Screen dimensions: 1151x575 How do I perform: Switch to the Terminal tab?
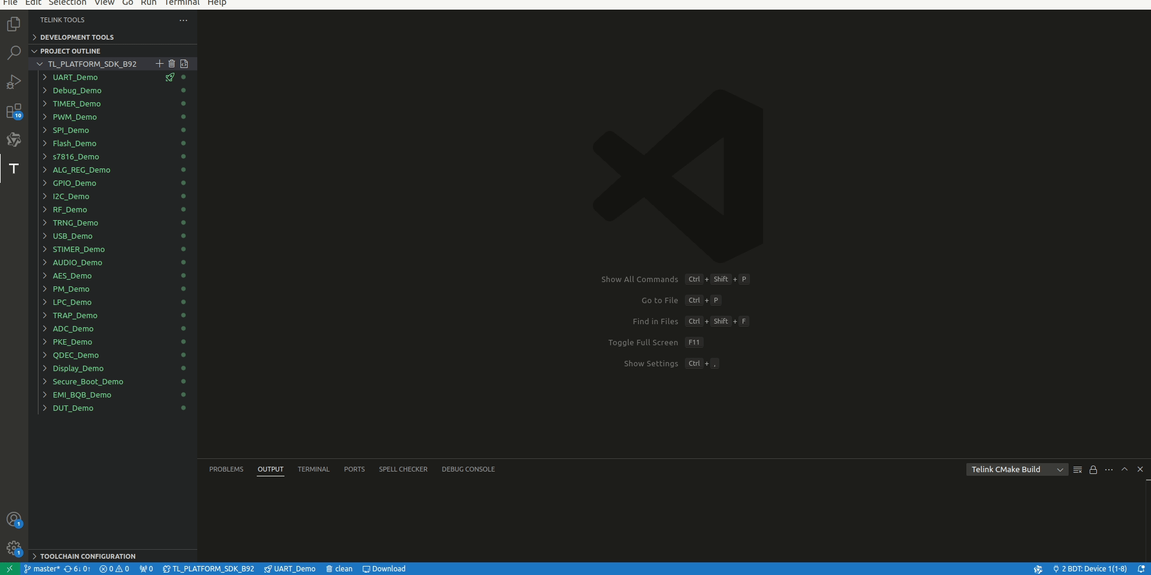pyautogui.click(x=313, y=470)
